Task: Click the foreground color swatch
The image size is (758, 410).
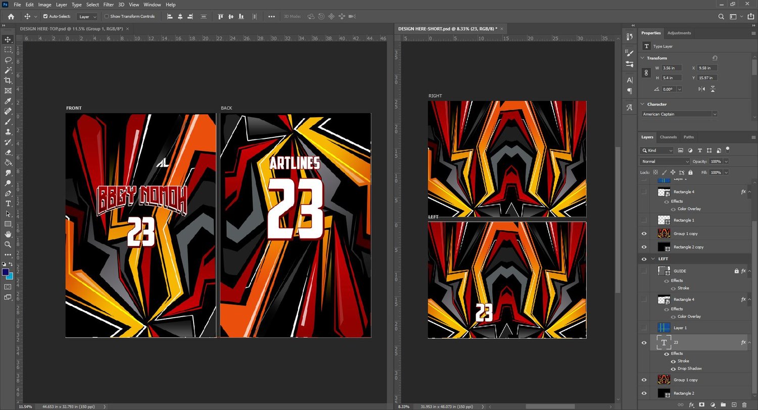Action: coord(6,272)
